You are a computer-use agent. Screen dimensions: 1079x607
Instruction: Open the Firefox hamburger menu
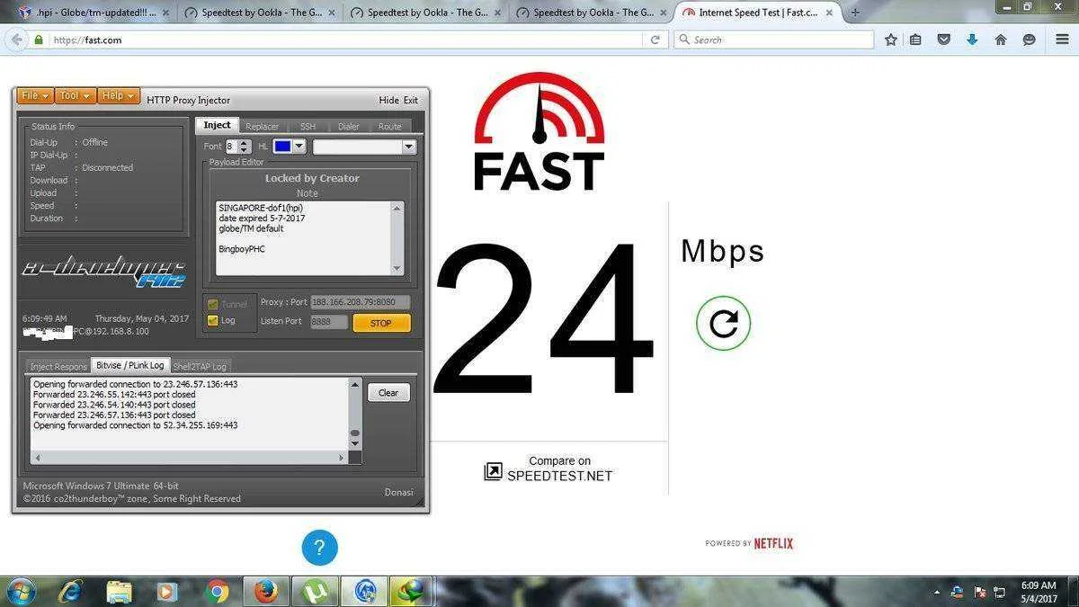[1062, 40]
